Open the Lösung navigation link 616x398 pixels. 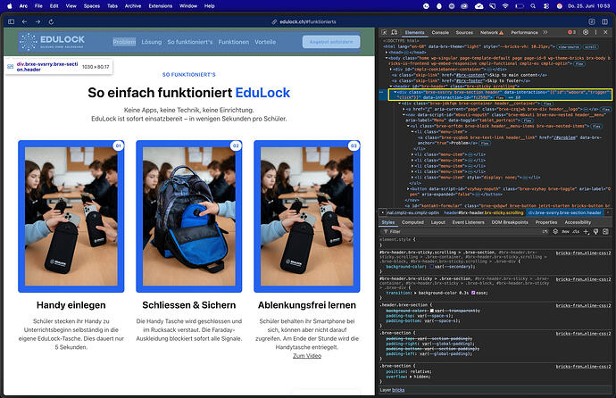click(x=151, y=42)
